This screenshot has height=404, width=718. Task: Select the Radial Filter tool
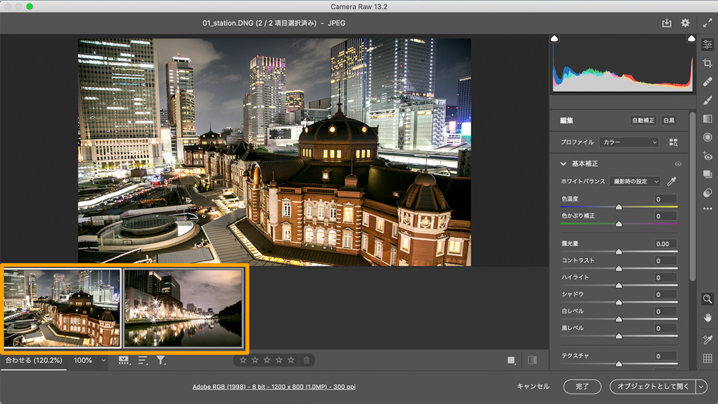708,138
